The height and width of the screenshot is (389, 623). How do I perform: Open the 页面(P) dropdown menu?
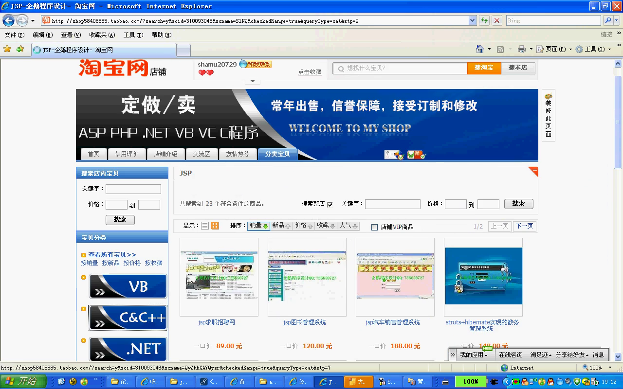click(x=554, y=49)
